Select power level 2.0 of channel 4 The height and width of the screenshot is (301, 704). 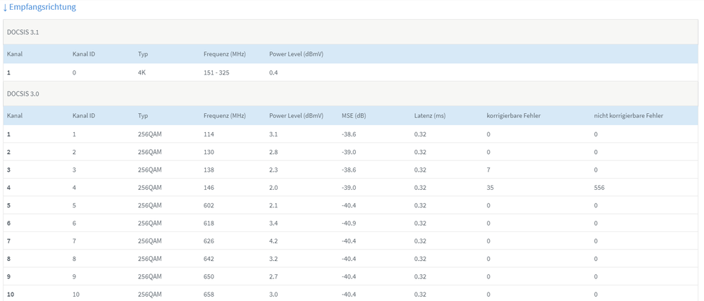click(273, 188)
